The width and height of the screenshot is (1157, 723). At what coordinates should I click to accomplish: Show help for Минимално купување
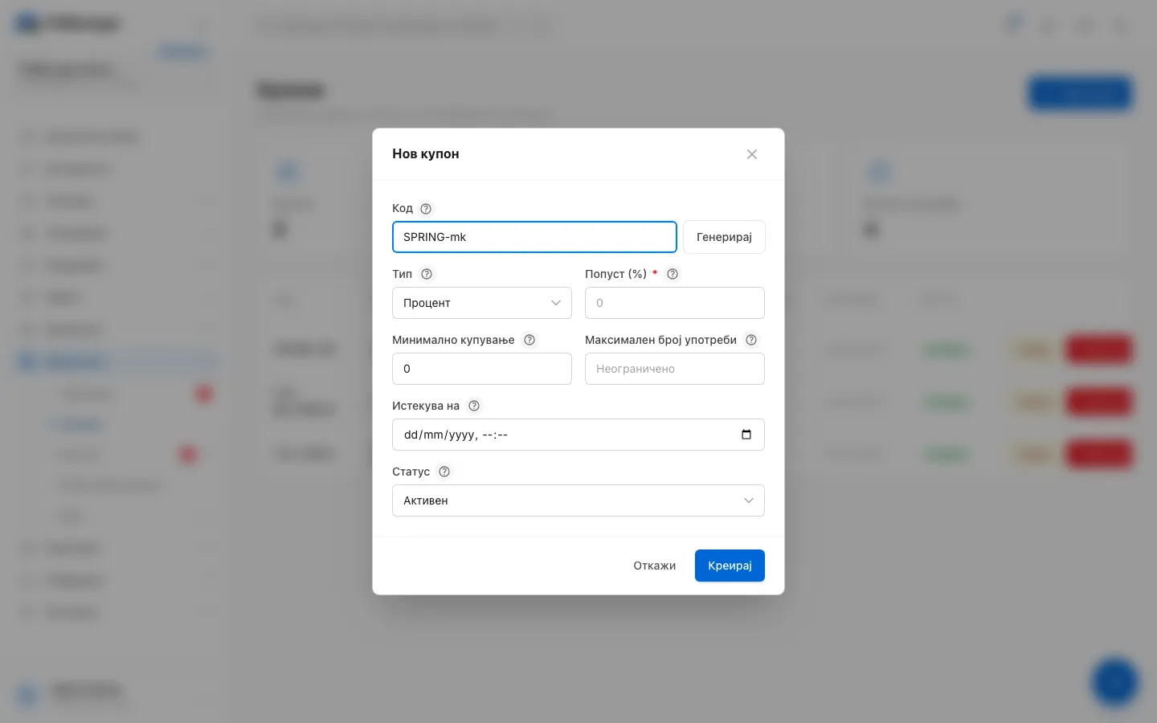click(x=529, y=340)
